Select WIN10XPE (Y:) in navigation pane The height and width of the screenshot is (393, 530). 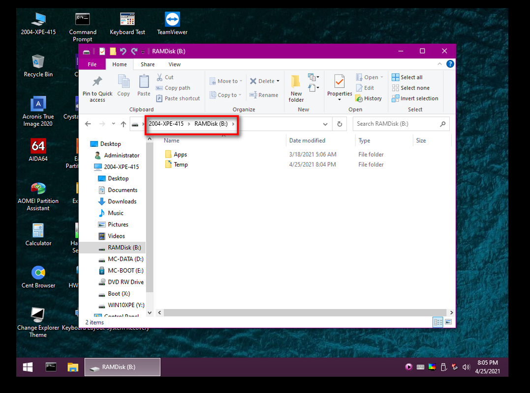pyautogui.click(x=122, y=305)
